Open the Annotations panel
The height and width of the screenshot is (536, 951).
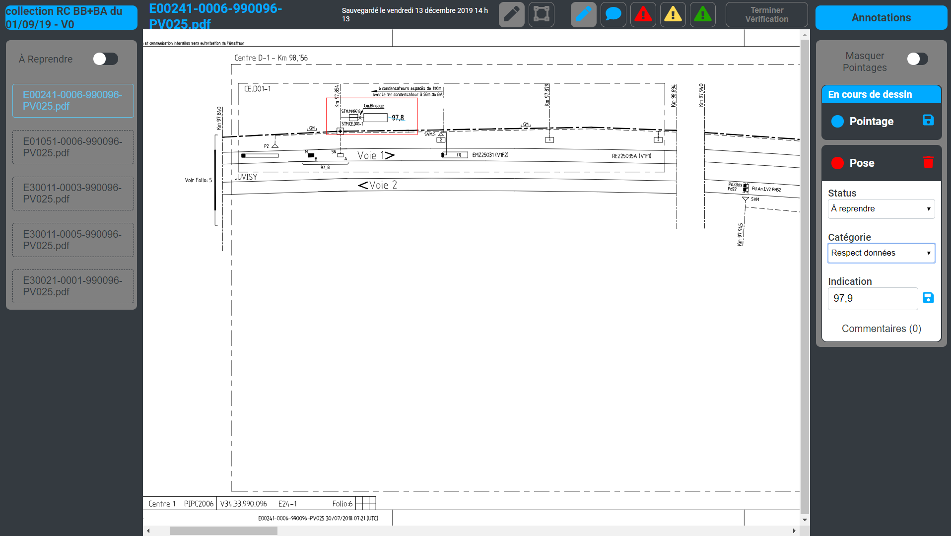pos(881,17)
